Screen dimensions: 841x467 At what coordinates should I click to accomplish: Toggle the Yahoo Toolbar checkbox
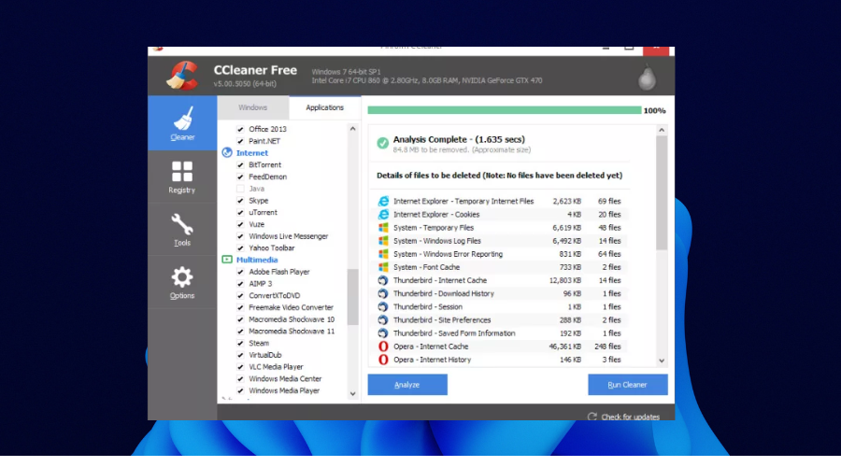click(x=240, y=248)
